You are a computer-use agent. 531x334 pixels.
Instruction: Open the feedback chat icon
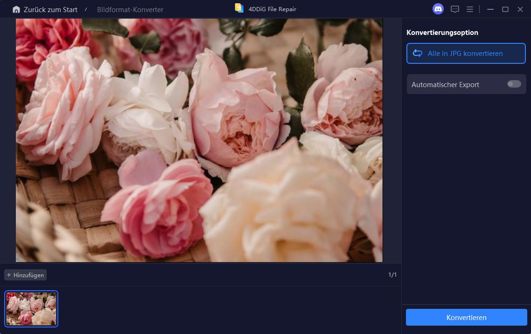(455, 9)
